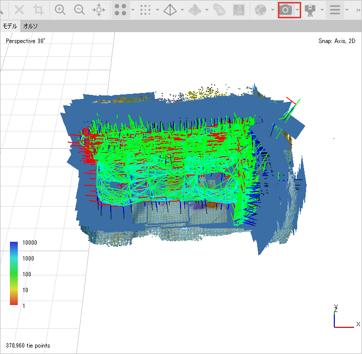Click the tiled model pyramid icon
Screen dimensions: 362x354
coord(195,10)
